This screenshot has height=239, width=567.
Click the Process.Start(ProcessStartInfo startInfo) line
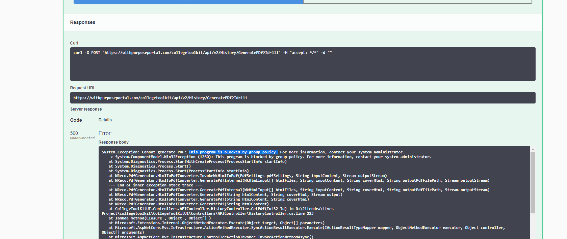(x=179, y=171)
